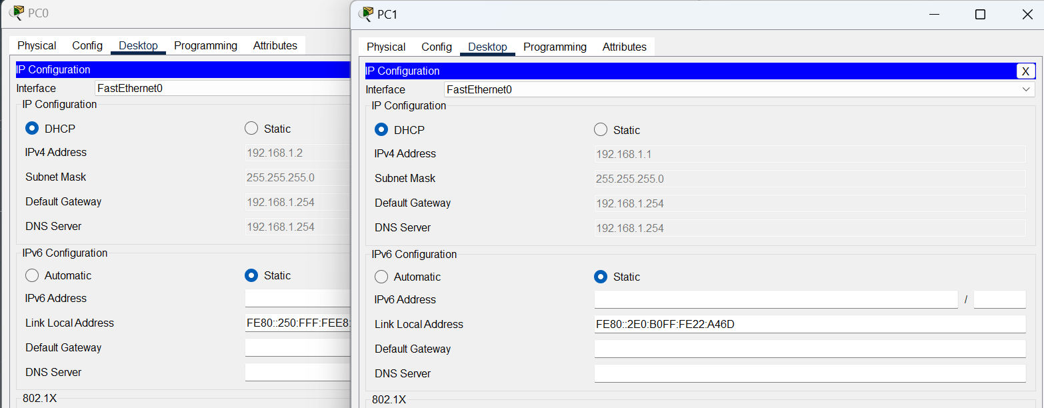Screen dimensions: 1044x408
Task: Click IPv6 Address field in PC1
Action: click(x=776, y=299)
